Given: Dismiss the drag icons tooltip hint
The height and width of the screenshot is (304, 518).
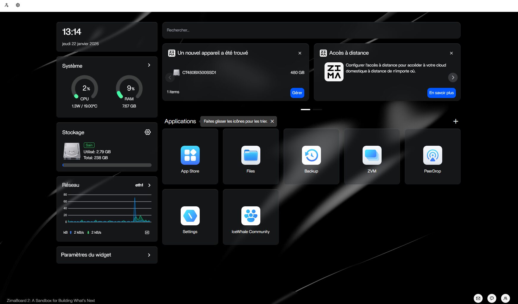Looking at the screenshot, I should pyautogui.click(x=272, y=121).
